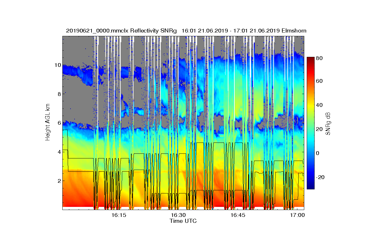
Task: Click the 'Height AGL km' axis label
Action: 48,123
